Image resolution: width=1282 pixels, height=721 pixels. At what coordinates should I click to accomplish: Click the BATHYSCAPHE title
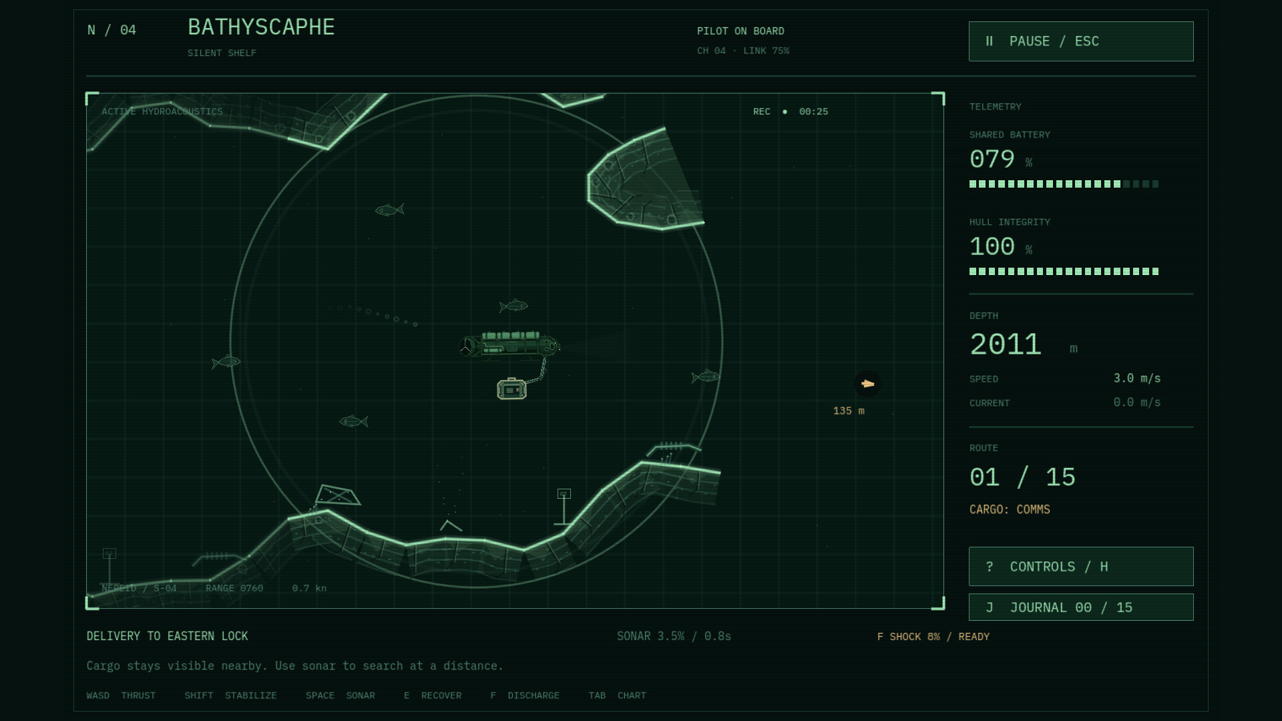point(261,27)
